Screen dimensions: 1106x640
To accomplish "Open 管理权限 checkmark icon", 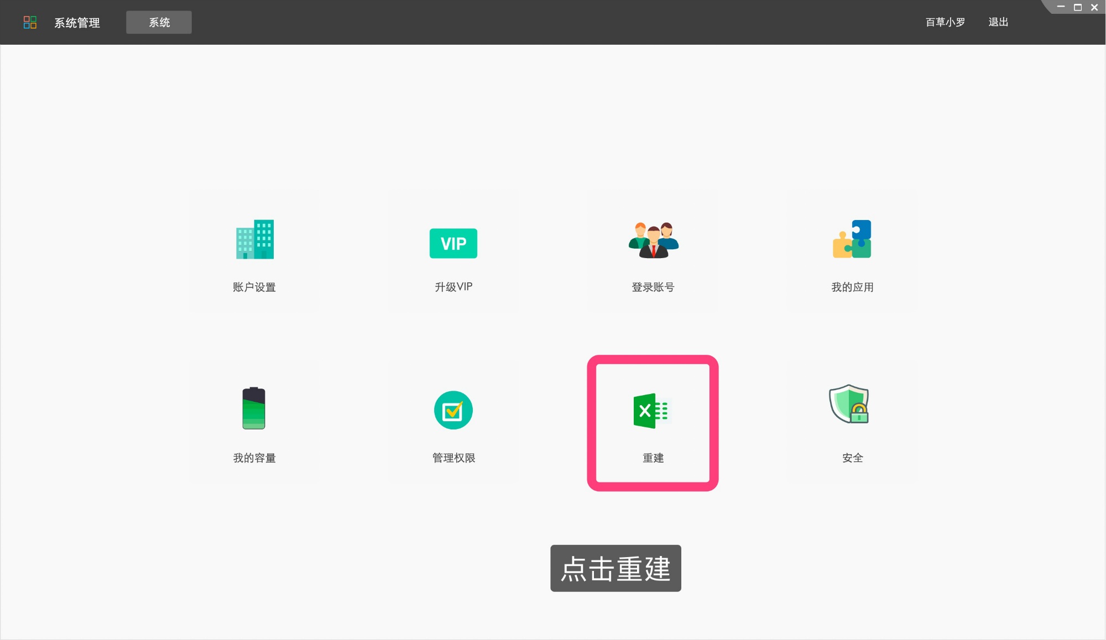I will point(453,410).
